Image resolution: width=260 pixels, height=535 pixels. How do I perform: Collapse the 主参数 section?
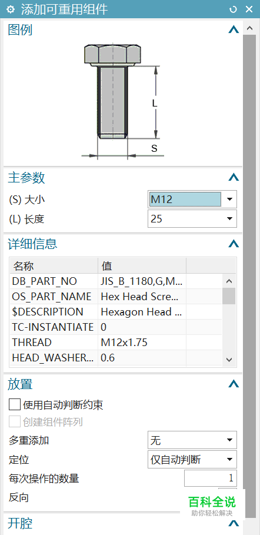coord(234,177)
